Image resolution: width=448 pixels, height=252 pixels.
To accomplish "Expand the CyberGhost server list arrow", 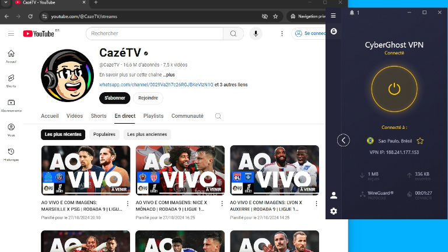I will [x=344, y=140].
